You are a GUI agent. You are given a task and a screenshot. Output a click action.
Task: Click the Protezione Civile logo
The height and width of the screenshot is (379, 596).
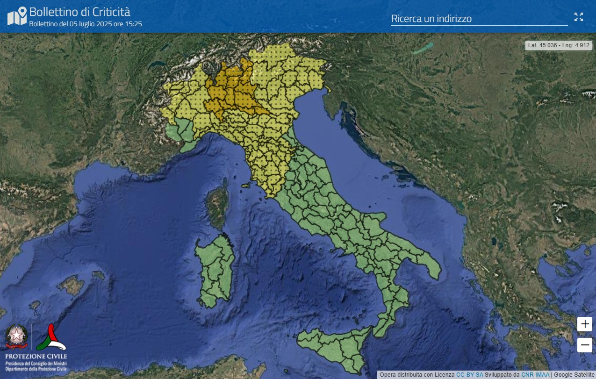point(51,337)
